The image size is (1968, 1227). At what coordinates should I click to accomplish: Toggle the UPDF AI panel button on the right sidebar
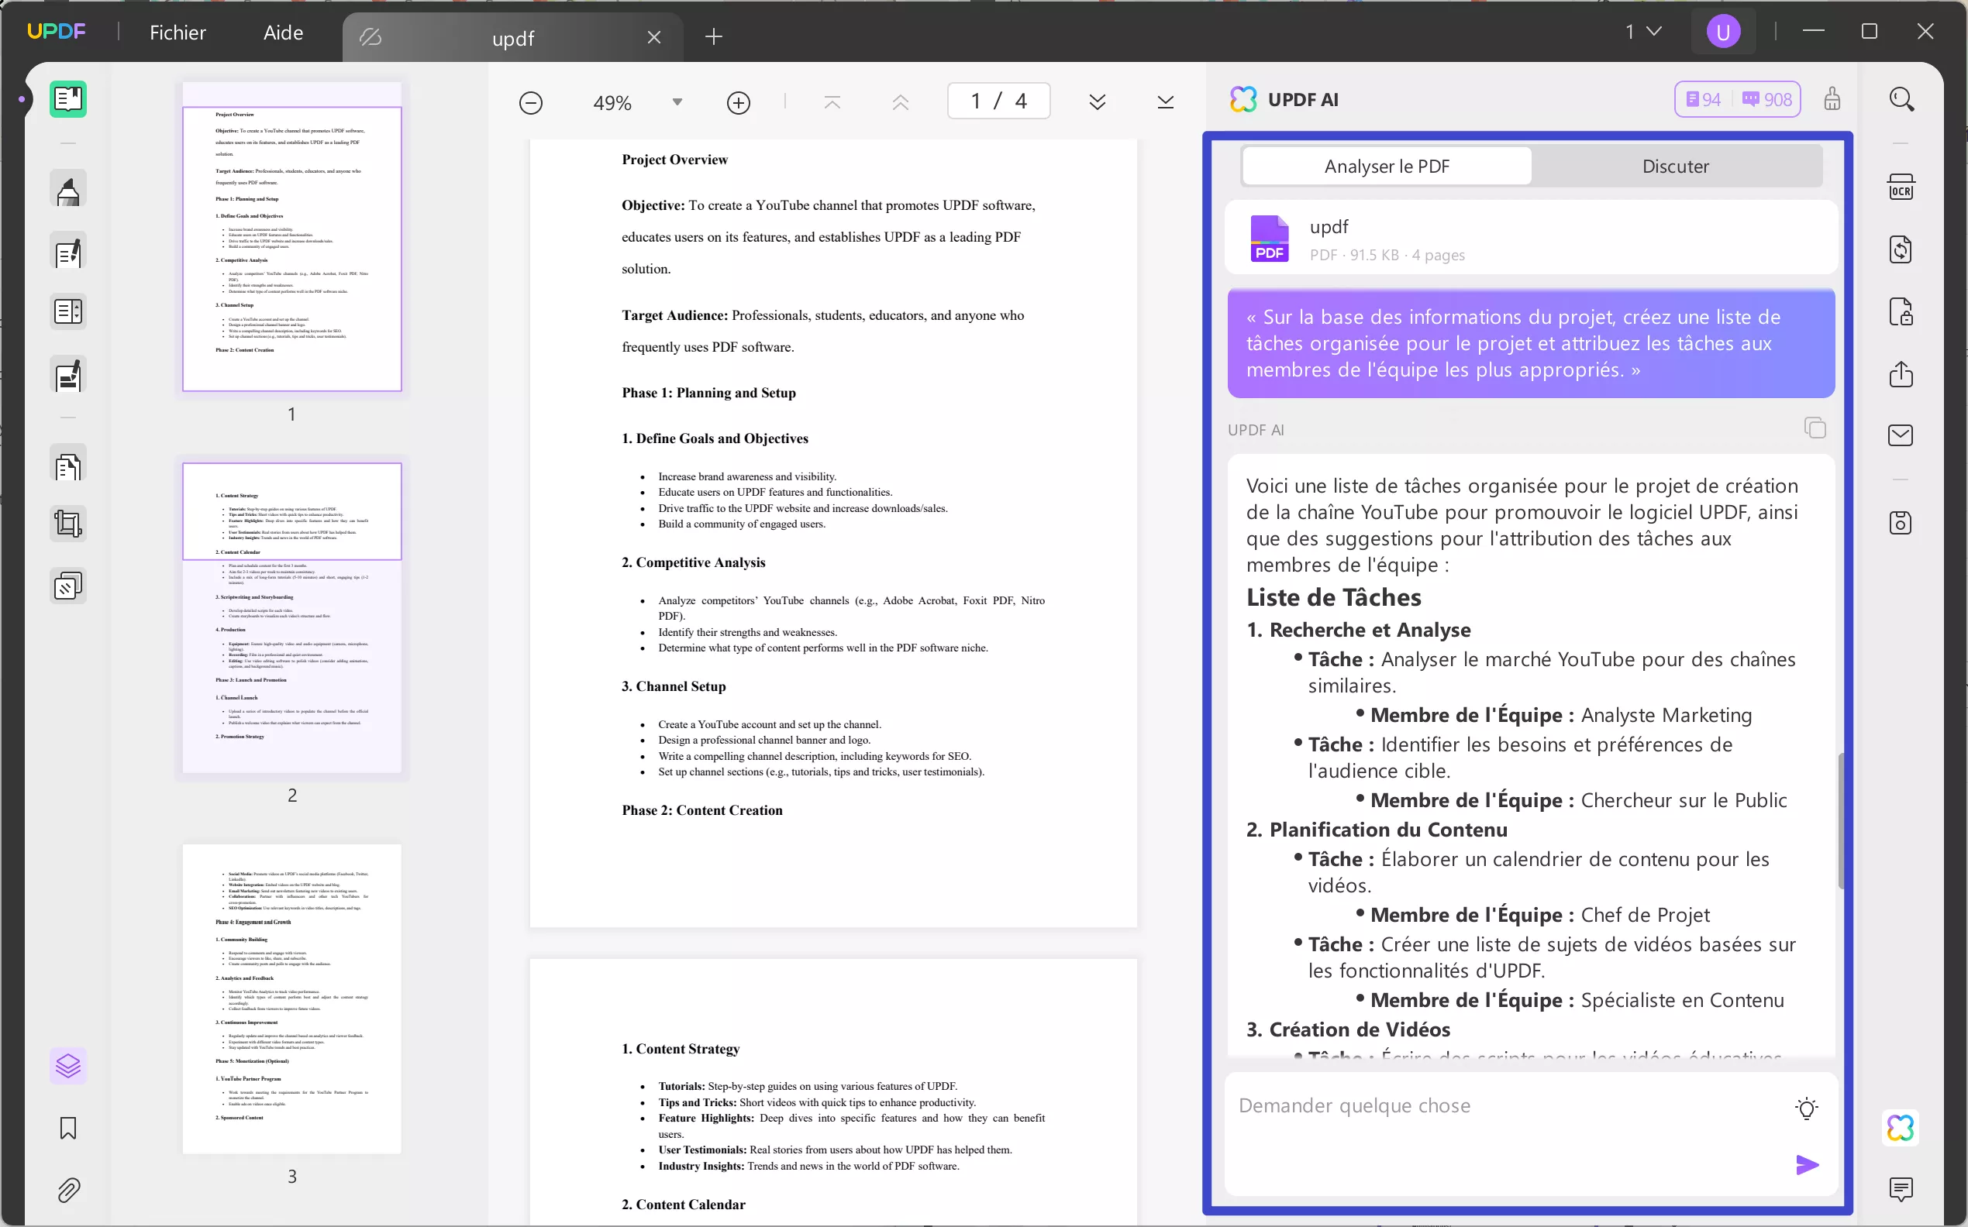pos(1901,1127)
